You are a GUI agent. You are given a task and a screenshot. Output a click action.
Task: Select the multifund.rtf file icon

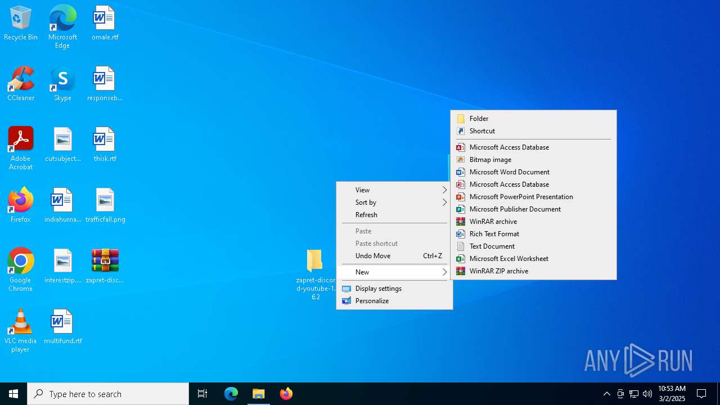click(62, 327)
